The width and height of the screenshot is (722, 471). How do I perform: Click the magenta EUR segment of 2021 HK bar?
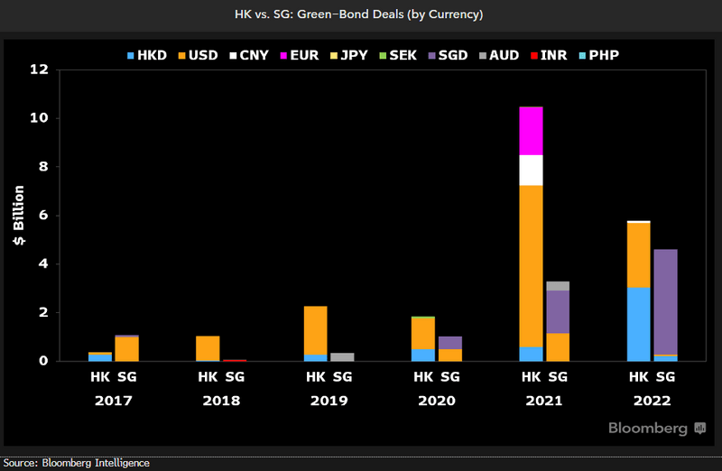(x=531, y=131)
